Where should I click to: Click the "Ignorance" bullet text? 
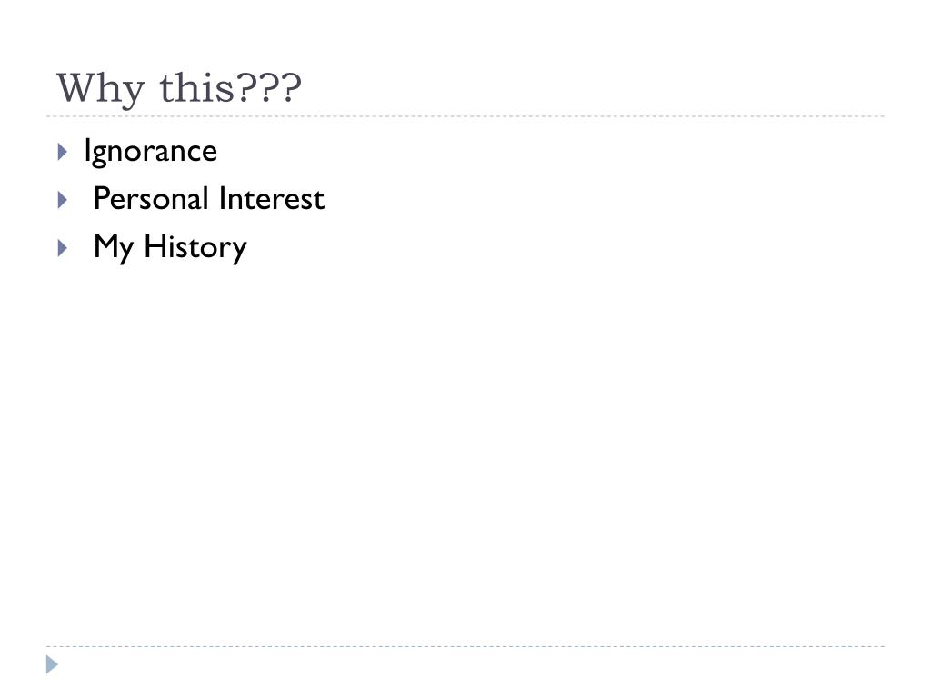pos(151,151)
